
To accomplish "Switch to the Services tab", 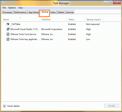I will click(x=70, y=12).
